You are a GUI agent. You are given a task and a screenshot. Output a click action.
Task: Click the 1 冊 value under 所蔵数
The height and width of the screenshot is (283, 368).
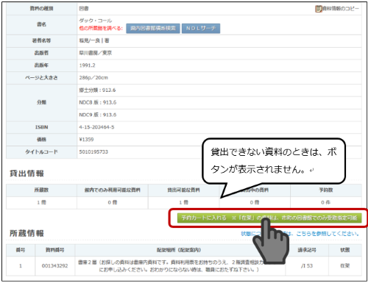pos(41,202)
